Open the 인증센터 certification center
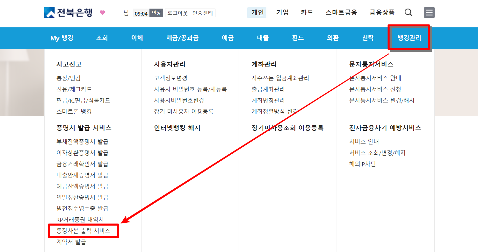 pyautogui.click(x=204, y=13)
